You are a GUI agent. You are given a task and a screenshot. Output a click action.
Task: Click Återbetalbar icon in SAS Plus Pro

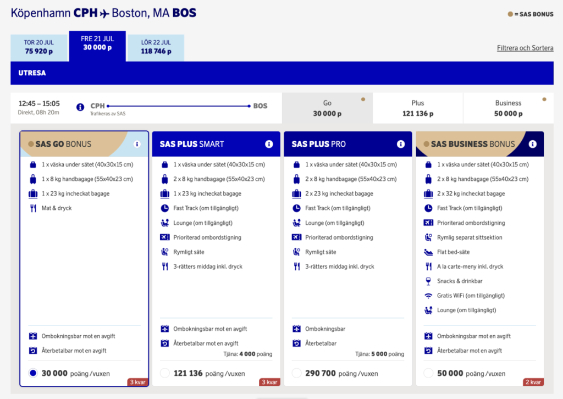[x=296, y=343]
